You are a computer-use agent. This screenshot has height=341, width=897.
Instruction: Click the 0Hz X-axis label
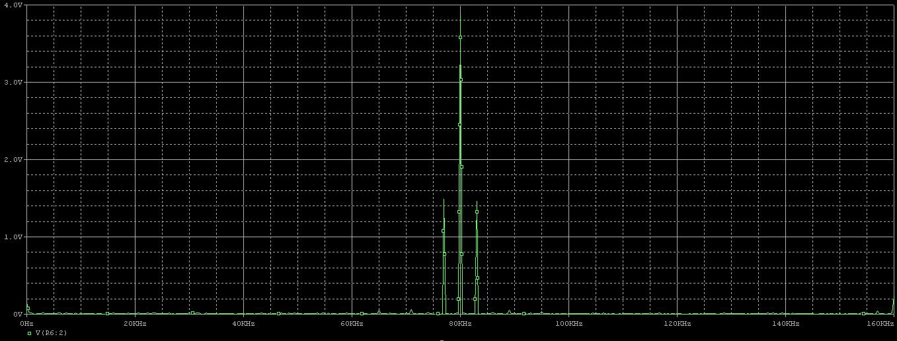click(x=26, y=324)
